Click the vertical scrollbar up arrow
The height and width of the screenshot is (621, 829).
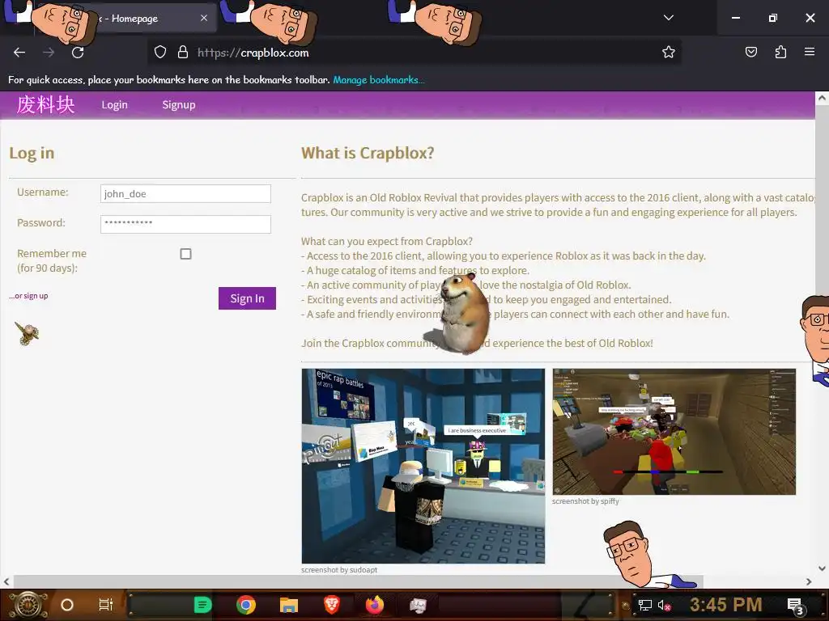click(x=822, y=98)
